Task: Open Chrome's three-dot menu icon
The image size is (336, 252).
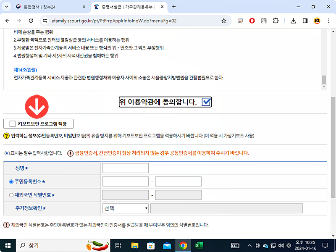Action: point(328,20)
